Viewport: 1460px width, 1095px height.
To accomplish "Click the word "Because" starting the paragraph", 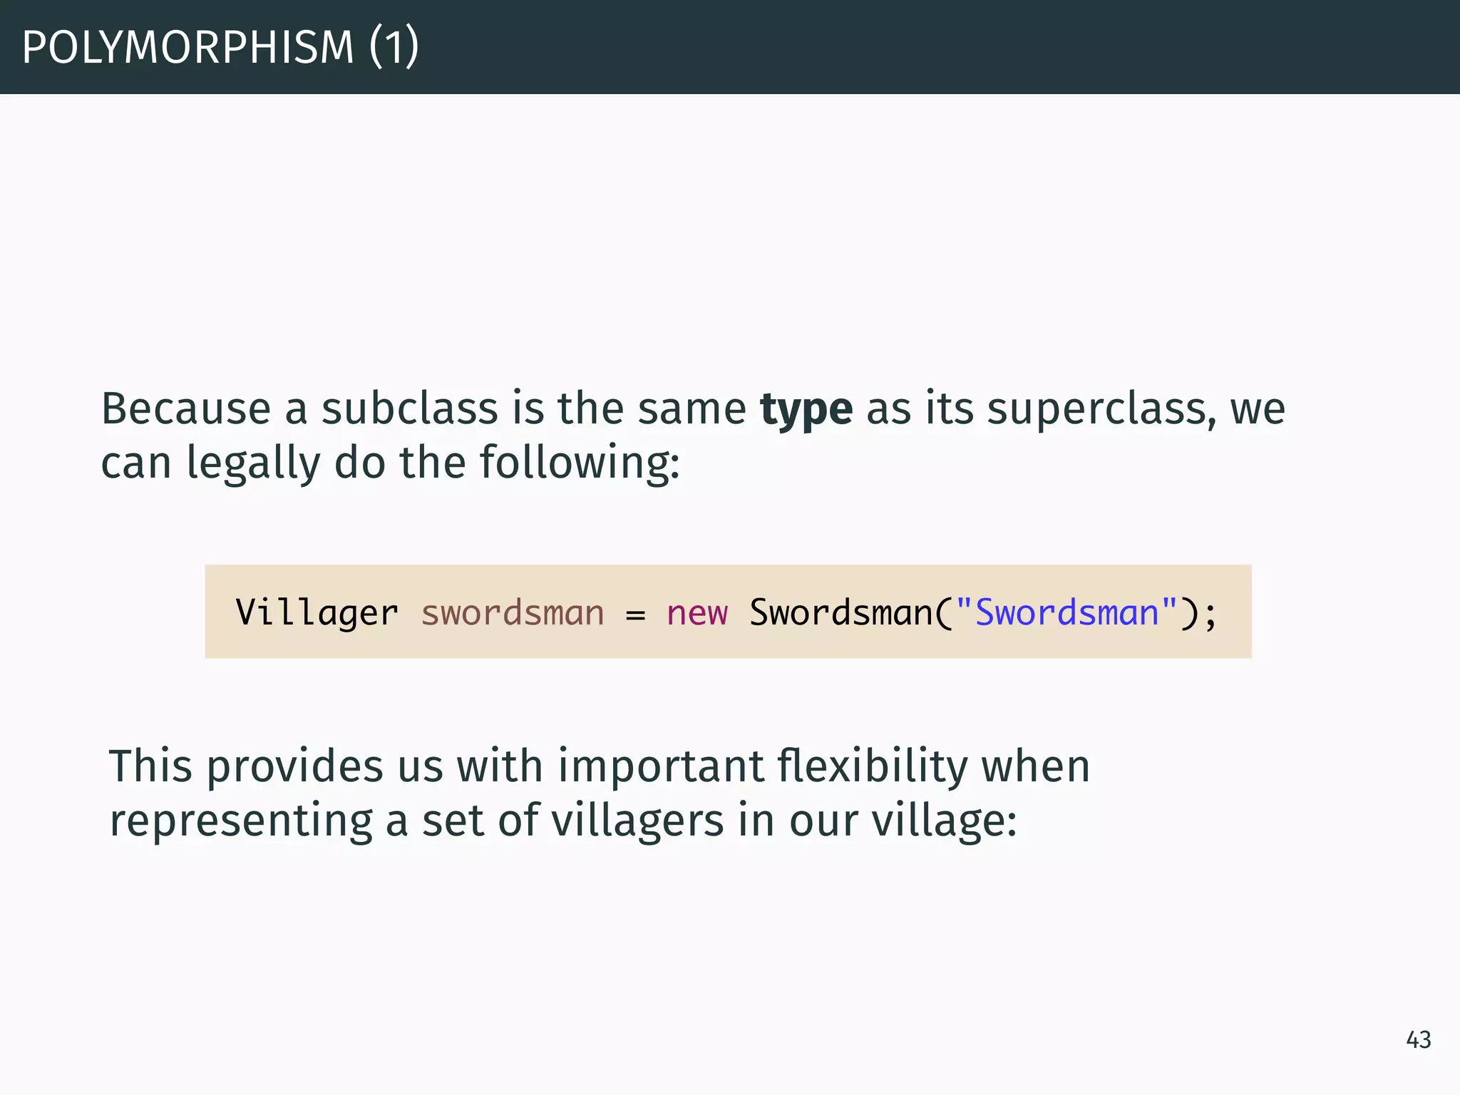I will coord(186,408).
